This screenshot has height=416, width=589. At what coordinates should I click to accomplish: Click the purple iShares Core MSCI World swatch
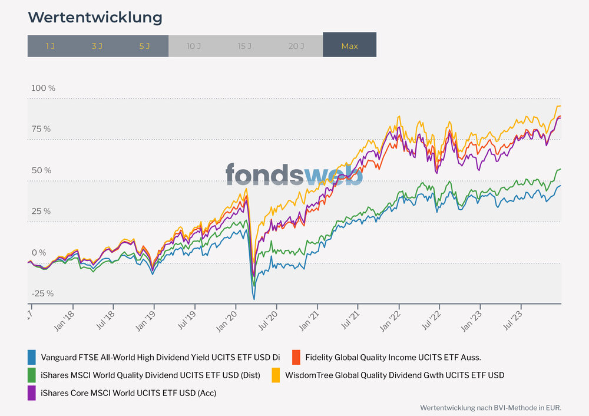[32, 392]
